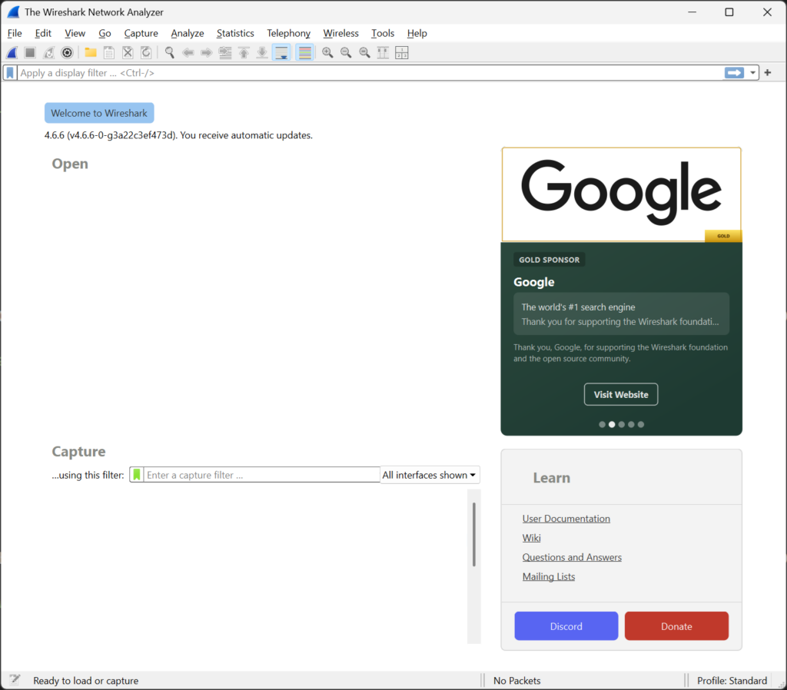Click the resize columns toolbar icon
The width and height of the screenshot is (787, 690).
coord(383,53)
